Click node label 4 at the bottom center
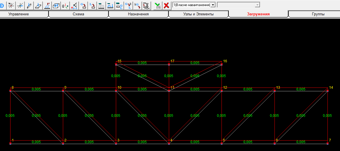The height and width of the screenshot is (151, 340). [x=171, y=140]
